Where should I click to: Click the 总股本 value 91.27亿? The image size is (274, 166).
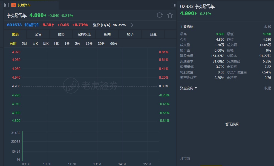(265, 56)
